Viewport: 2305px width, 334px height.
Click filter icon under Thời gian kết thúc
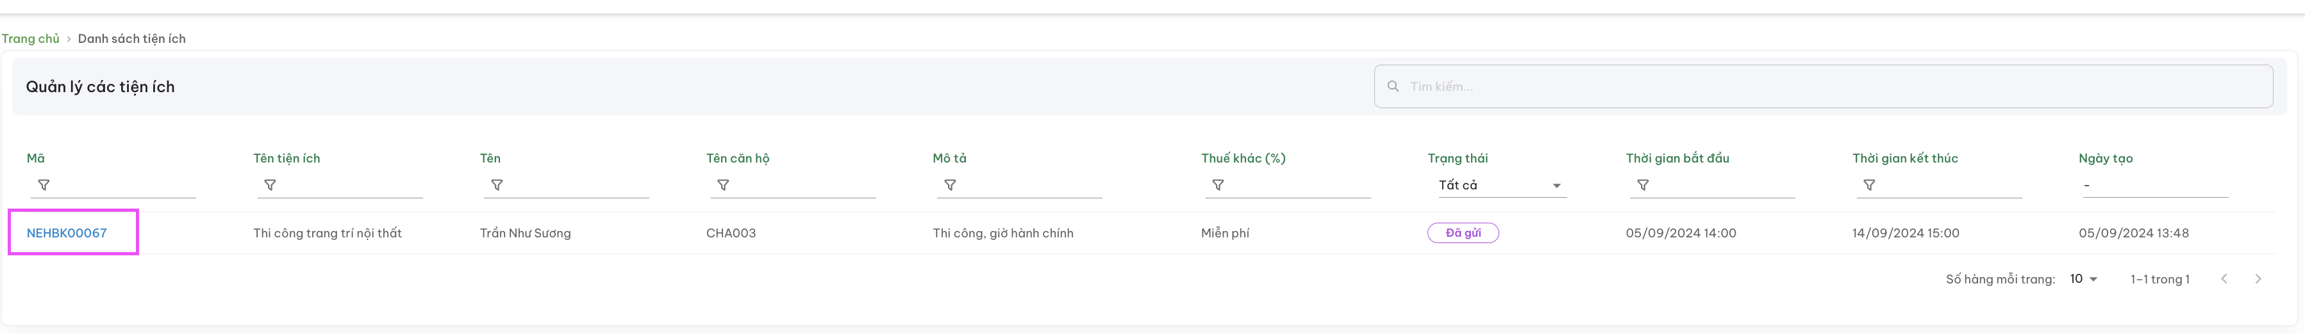[x=1869, y=185]
